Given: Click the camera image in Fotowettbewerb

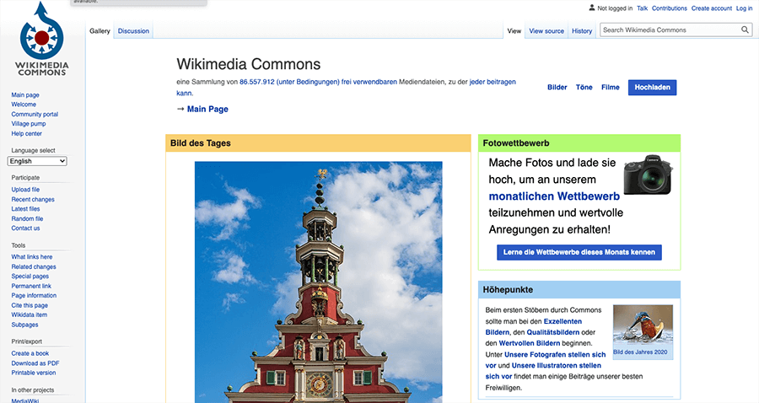Looking at the screenshot, I should (x=648, y=175).
